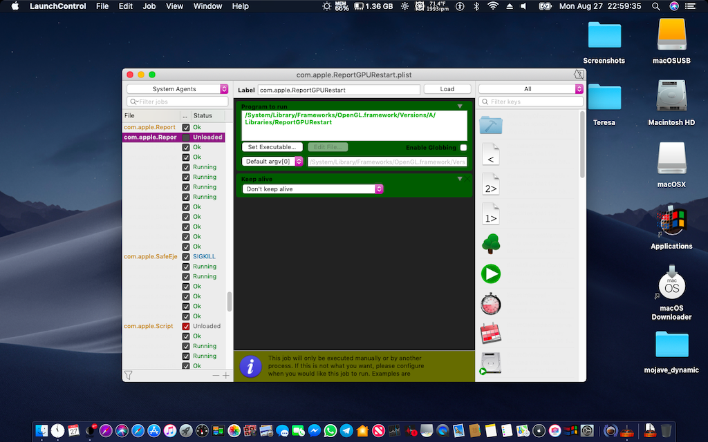
Task: Click the job list vertical scrollbar
Action: [x=230, y=302]
